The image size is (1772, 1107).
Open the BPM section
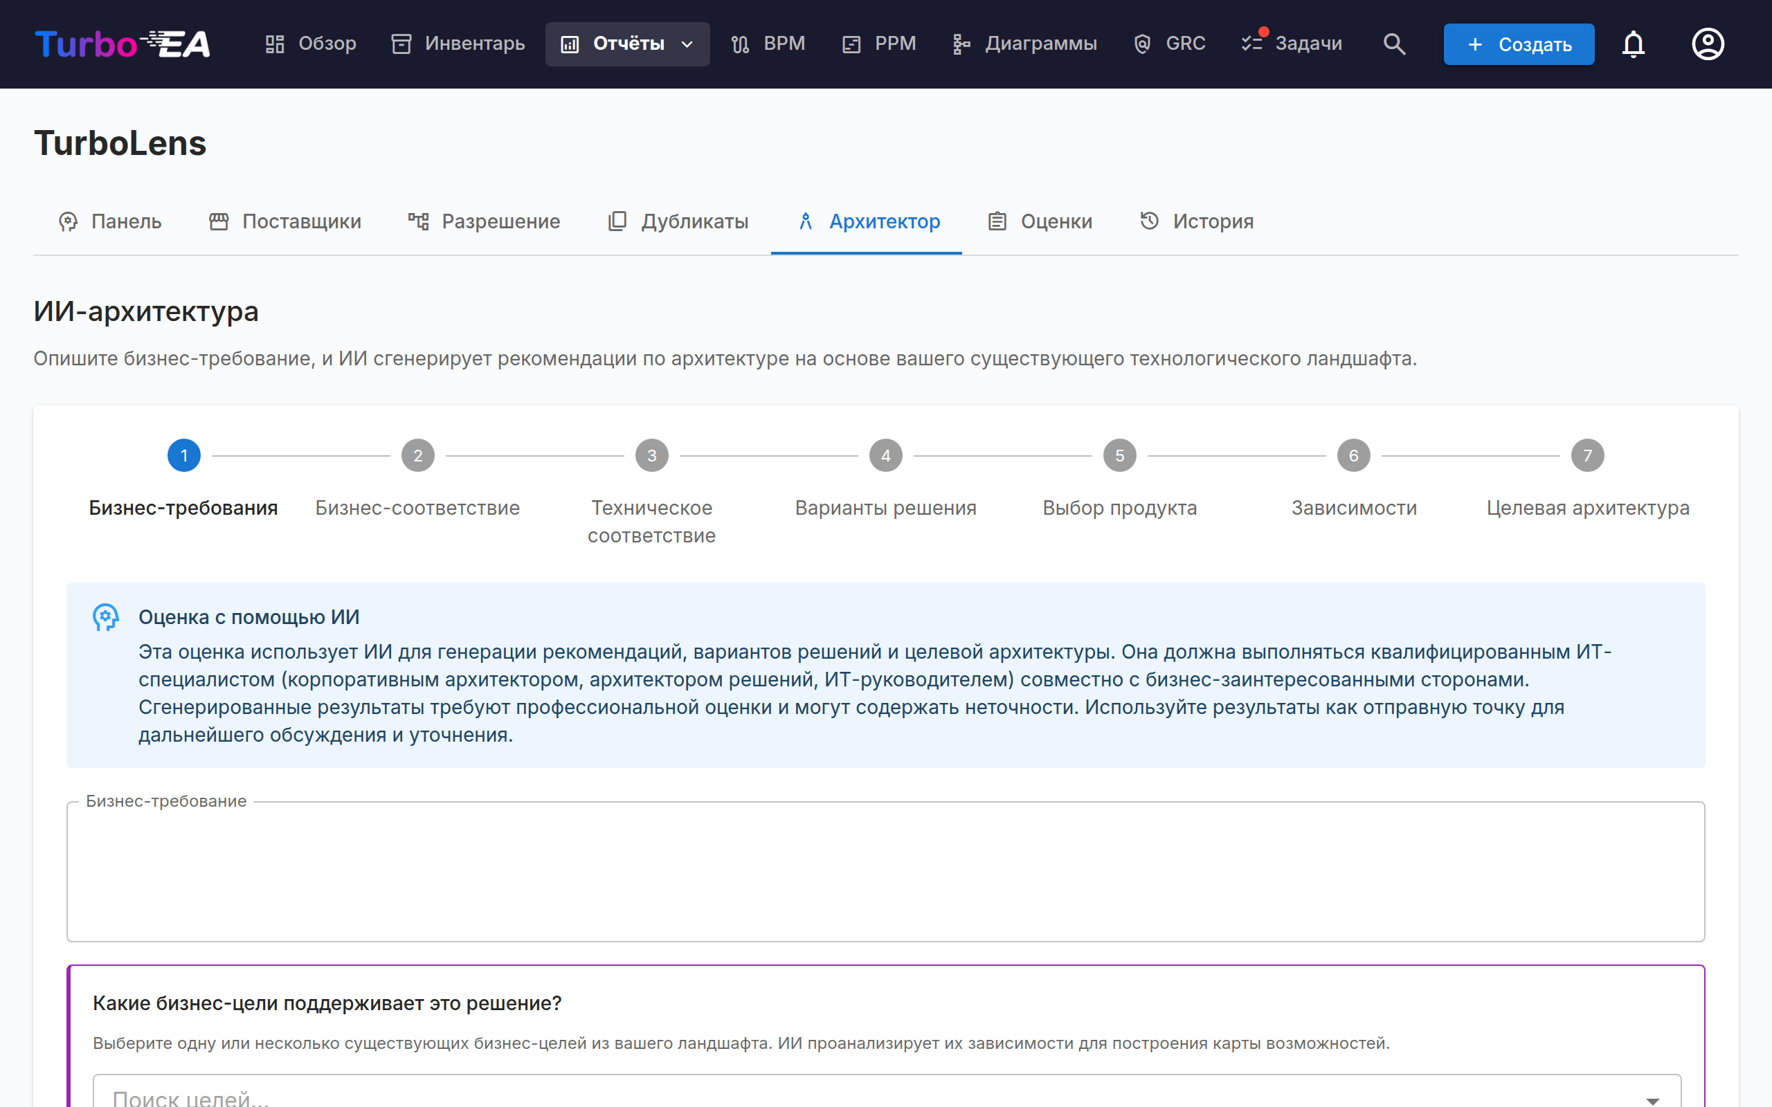pyautogui.click(x=768, y=44)
